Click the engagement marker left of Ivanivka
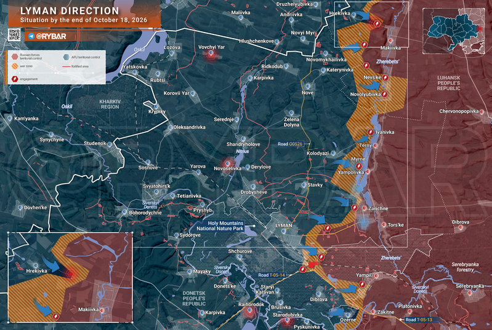This screenshot has height=330, width=492. [371, 133]
